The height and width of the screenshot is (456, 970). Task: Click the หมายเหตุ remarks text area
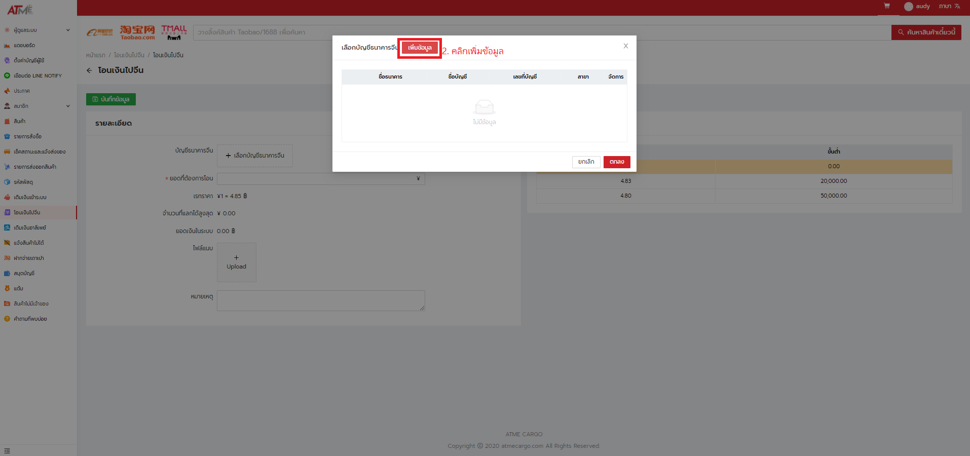click(320, 300)
